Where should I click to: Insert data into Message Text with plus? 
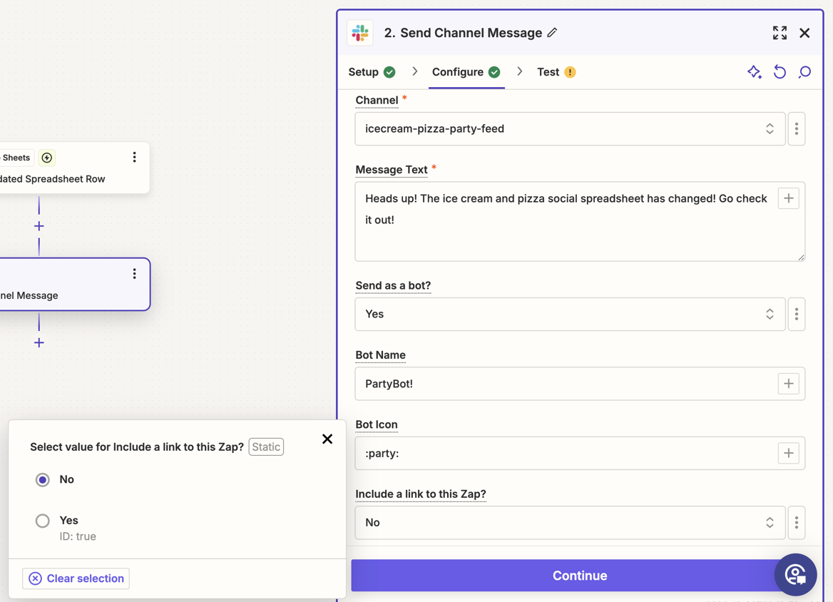point(788,198)
